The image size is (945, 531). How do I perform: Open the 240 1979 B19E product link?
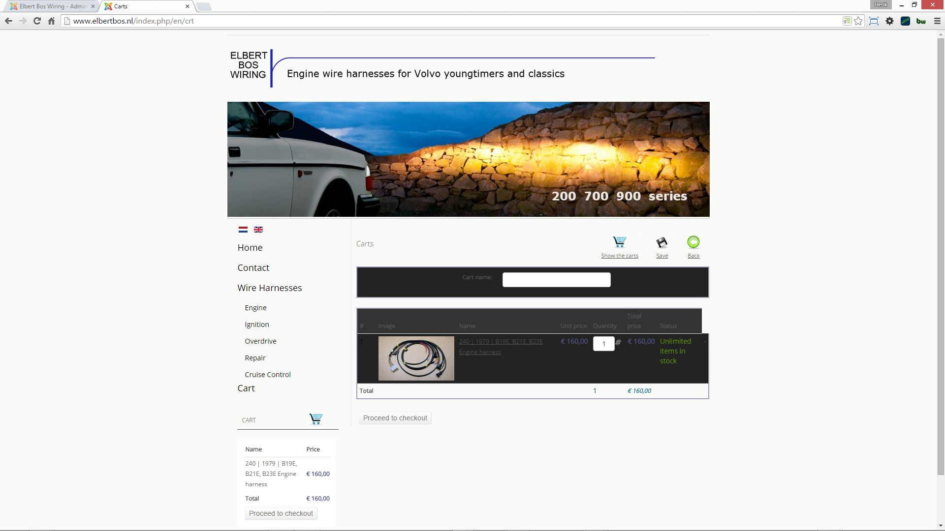click(501, 341)
